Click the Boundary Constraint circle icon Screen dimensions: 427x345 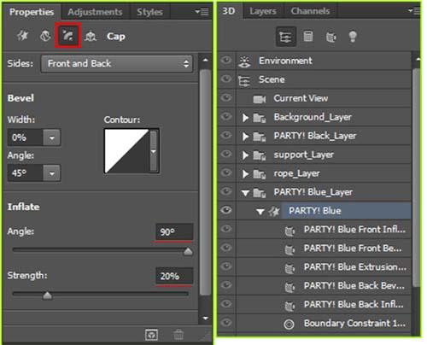[x=289, y=324]
